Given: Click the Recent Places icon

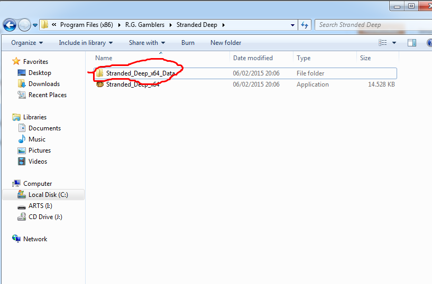Looking at the screenshot, I should click(22, 95).
